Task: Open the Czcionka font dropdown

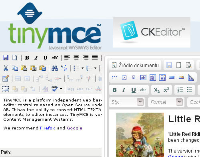Action: pos(194,102)
